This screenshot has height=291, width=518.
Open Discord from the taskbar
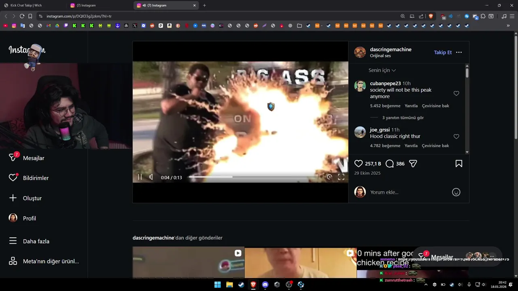pos(265,285)
